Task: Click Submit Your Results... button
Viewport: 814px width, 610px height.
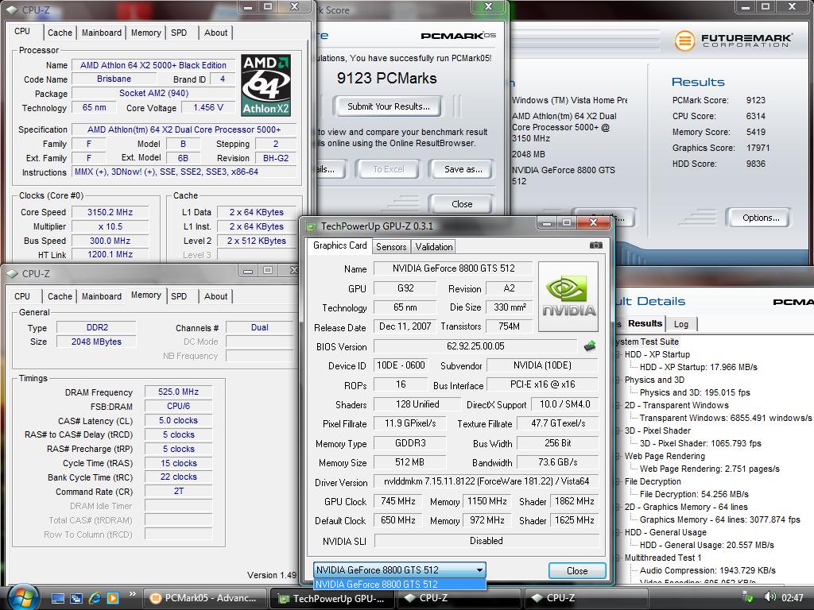Action: pos(388,106)
